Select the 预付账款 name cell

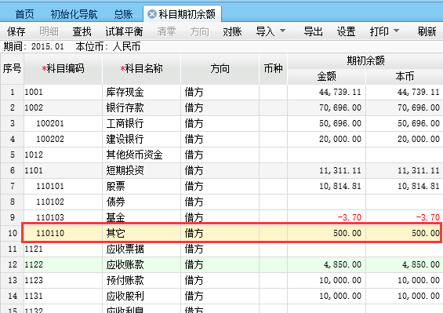(142, 281)
